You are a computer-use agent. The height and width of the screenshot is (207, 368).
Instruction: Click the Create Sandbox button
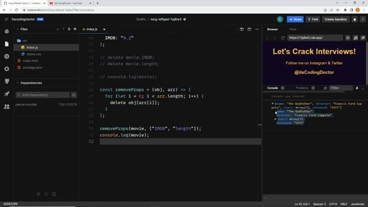click(336, 19)
